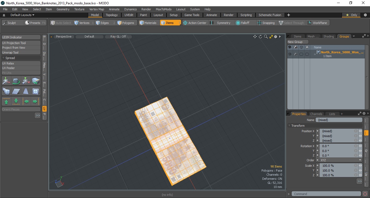Screen dimensions: 370x198
Task: Toggle Position X channel keyframe dot
Action: pos(317,131)
